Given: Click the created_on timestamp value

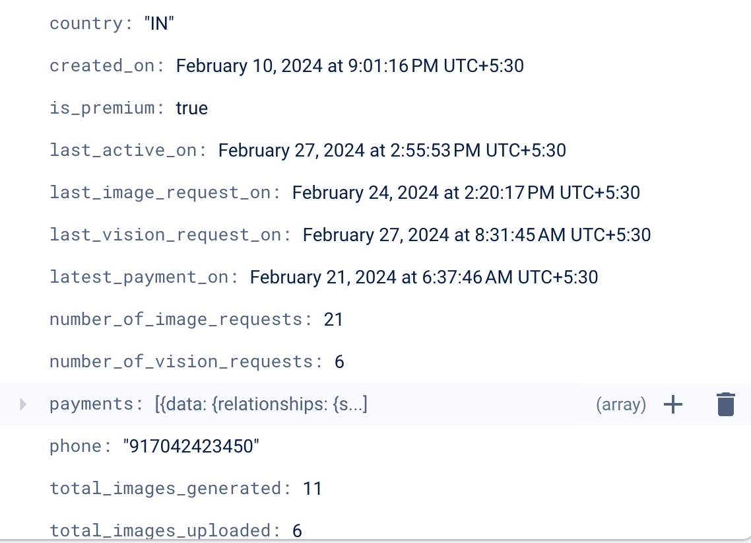Looking at the screenshot, I should click(x=350, y=66).
